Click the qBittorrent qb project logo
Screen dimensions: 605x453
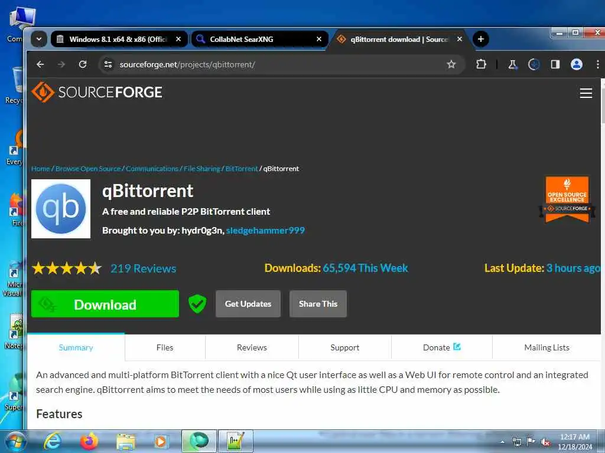(61, 209)
